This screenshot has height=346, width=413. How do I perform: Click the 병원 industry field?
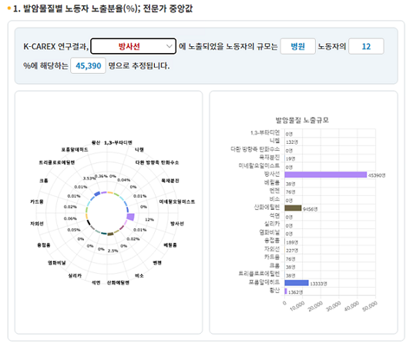(x=297, y=46)
